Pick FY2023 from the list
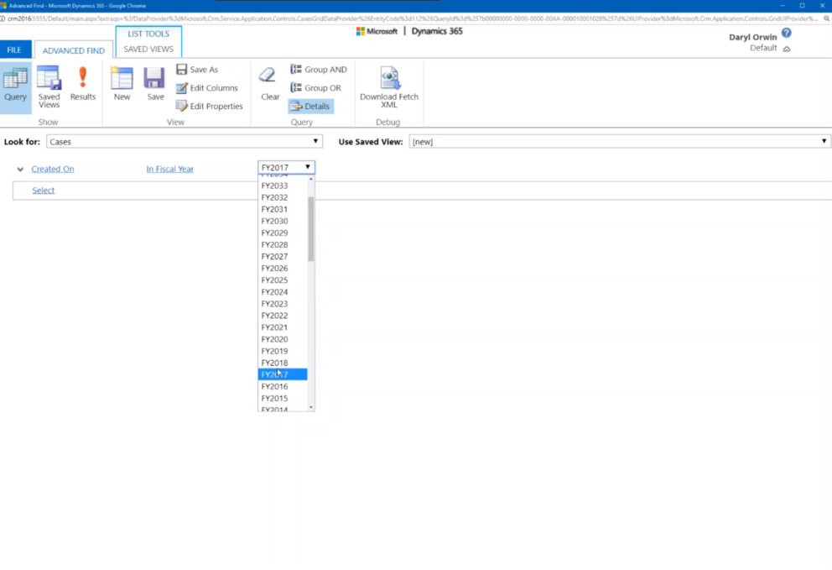 283,304
